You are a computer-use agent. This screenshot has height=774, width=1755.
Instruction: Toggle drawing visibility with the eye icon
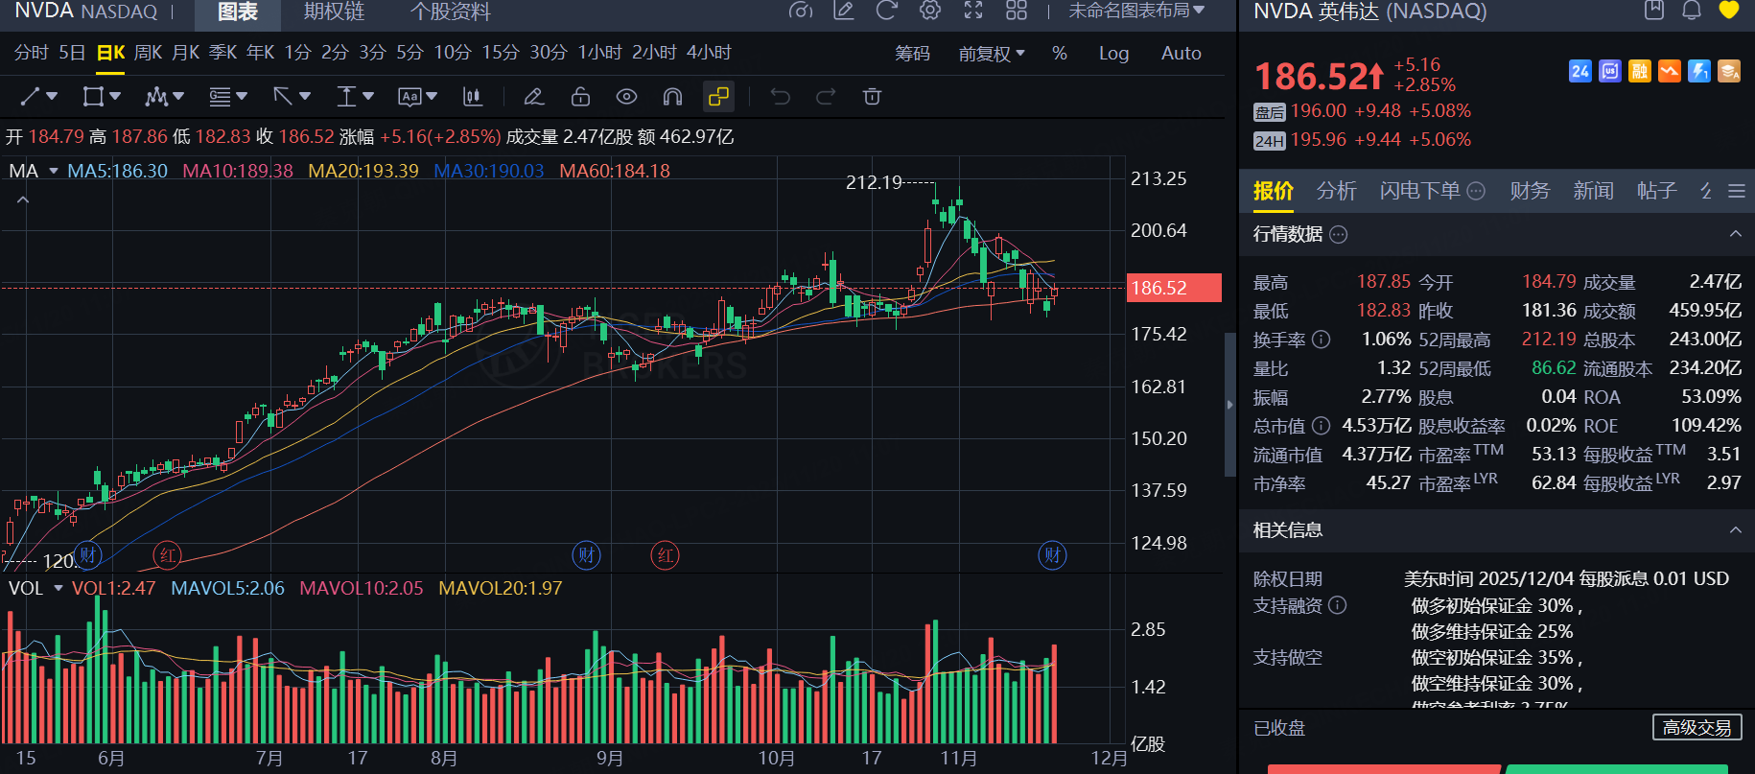626,96
